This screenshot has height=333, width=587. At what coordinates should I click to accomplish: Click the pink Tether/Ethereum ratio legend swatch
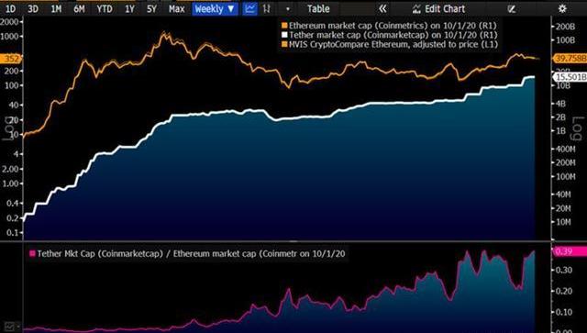(x=33, y=253)
